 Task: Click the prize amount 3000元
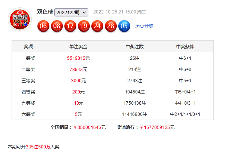79,81
